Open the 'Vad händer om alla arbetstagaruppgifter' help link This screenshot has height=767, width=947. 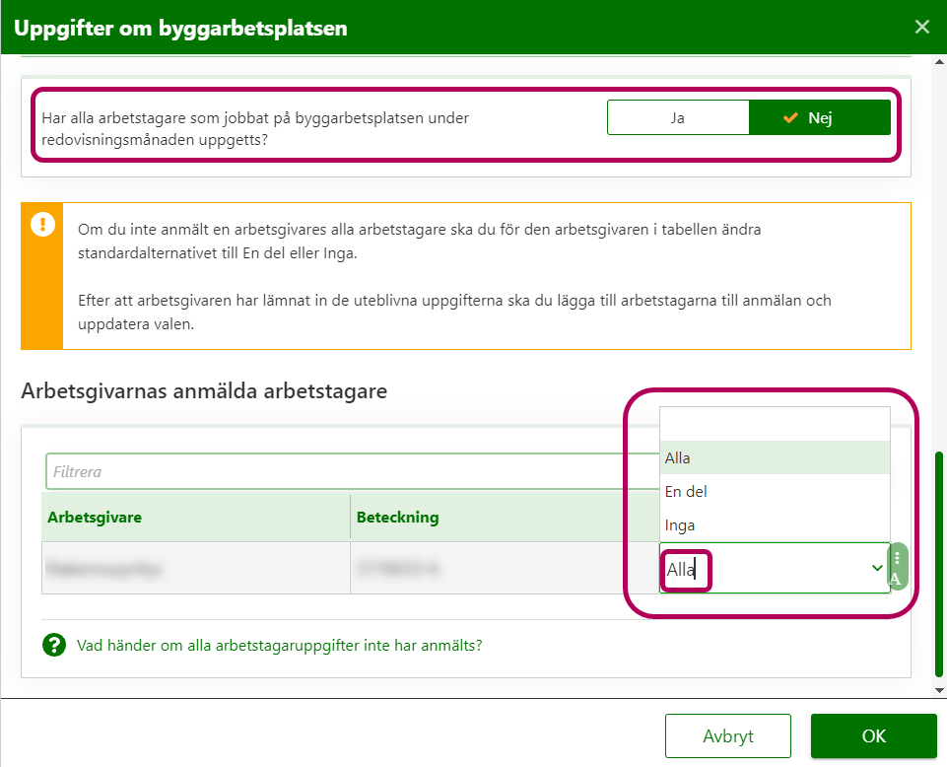click(279, 646)
